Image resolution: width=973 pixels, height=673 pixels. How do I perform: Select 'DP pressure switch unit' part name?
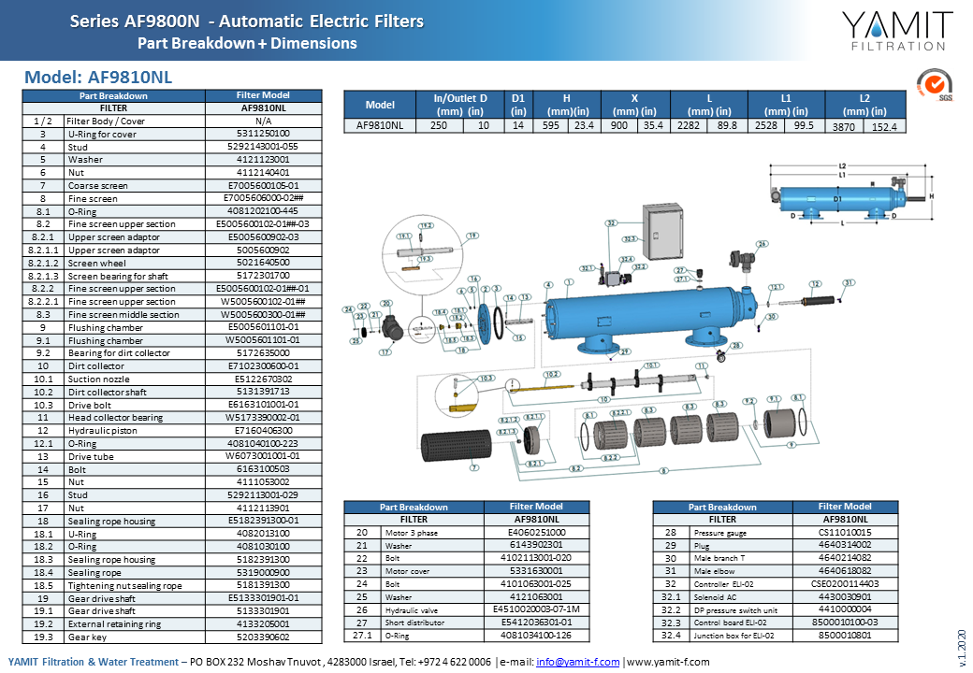tap(734, 610)
